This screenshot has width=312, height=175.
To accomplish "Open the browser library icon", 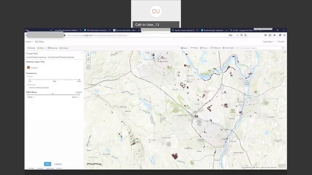I will pos(265,35).
